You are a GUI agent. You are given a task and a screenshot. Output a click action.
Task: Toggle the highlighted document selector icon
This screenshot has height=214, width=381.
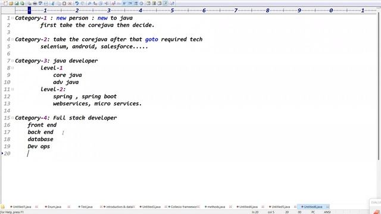pyautogui.click(x=165, y=4)
